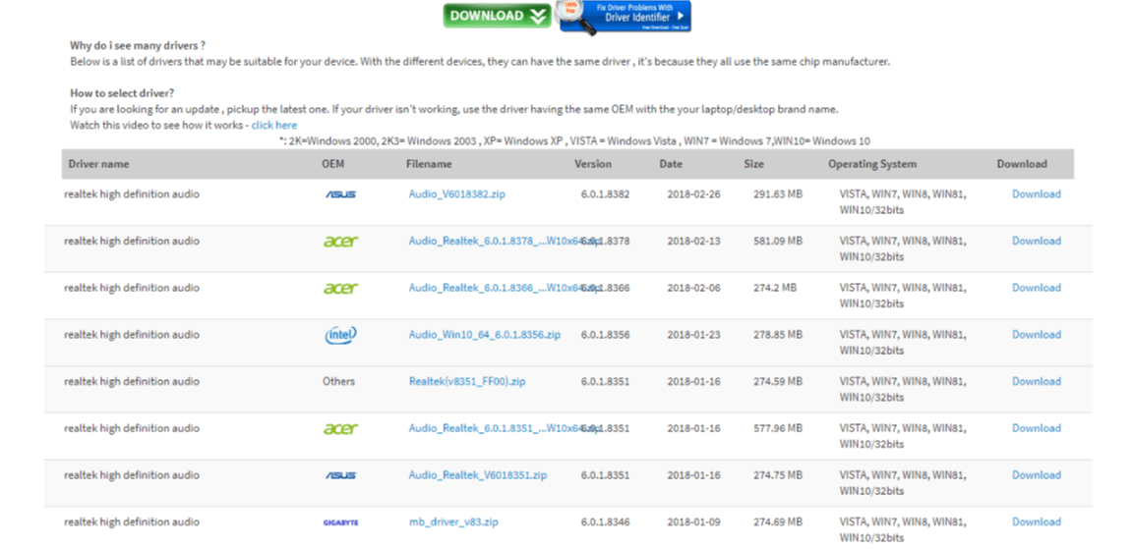This screenshot has height=549, width=1132.
Task: Click the Acer logo in 6.0.1.8378 row
Action: click(340, 242)
